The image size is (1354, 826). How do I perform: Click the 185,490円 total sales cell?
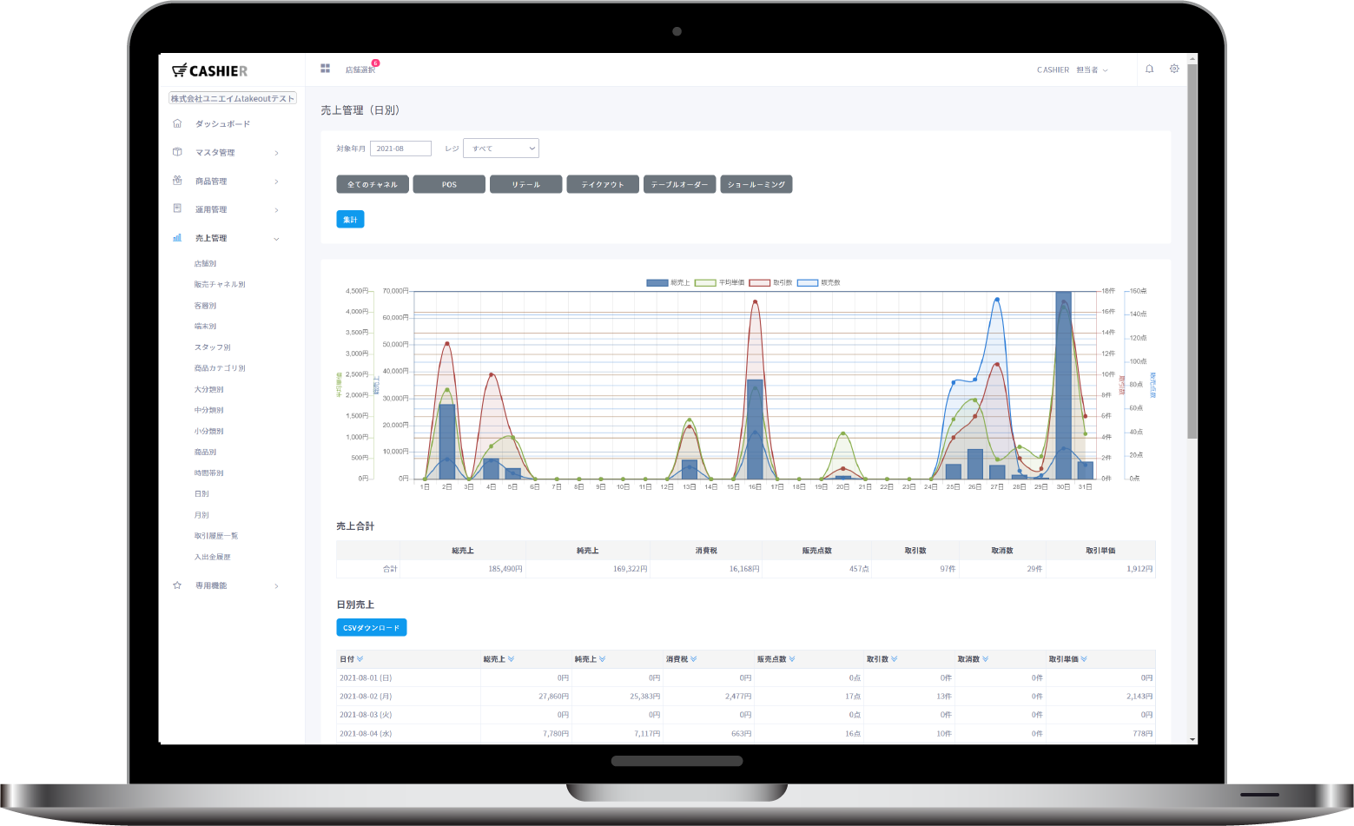click(x=463, y=569)
